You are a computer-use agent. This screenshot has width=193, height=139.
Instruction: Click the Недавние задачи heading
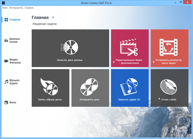tap(45, 24)
